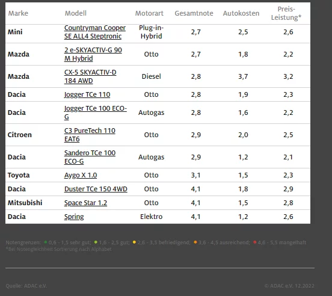The width and height of the screenshot is (332, 296).
Task: Click the Gesamtnote column header
Action: pyautogui.click(x=194, y=13)
